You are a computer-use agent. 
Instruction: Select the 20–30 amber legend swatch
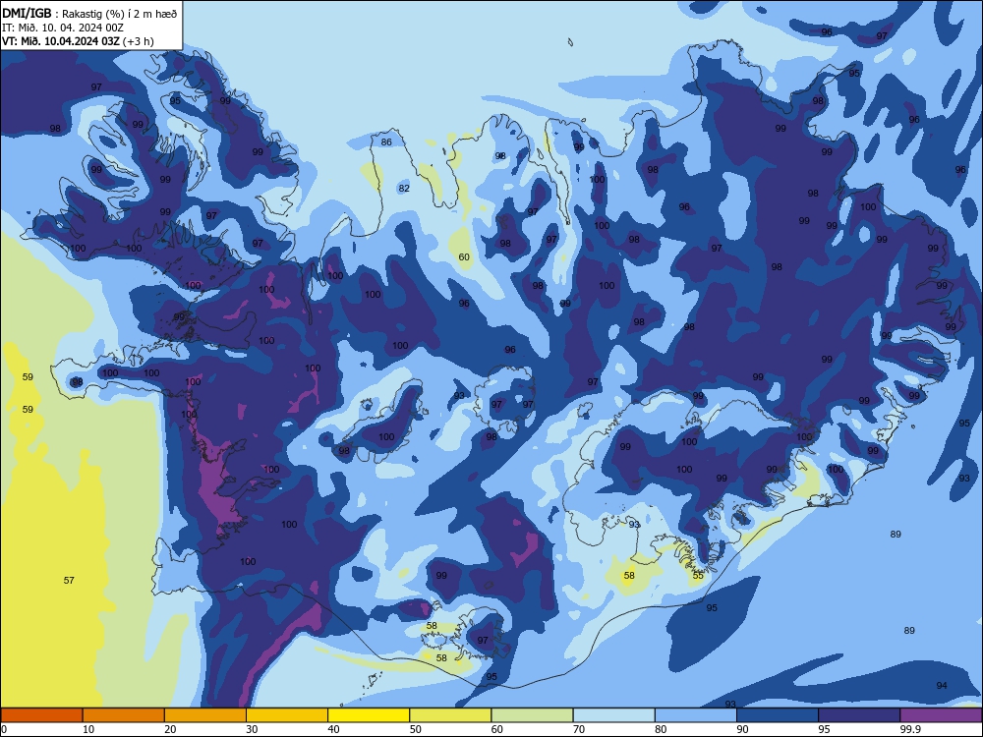205,715
